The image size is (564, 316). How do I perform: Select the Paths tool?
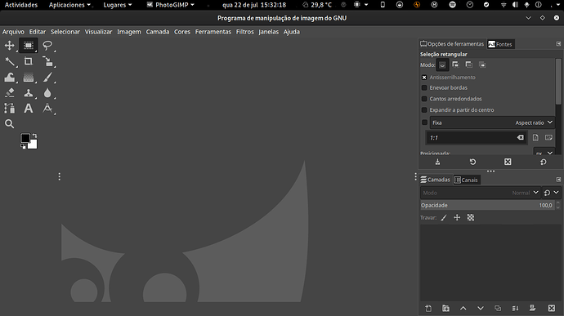[x=9, y=109]
